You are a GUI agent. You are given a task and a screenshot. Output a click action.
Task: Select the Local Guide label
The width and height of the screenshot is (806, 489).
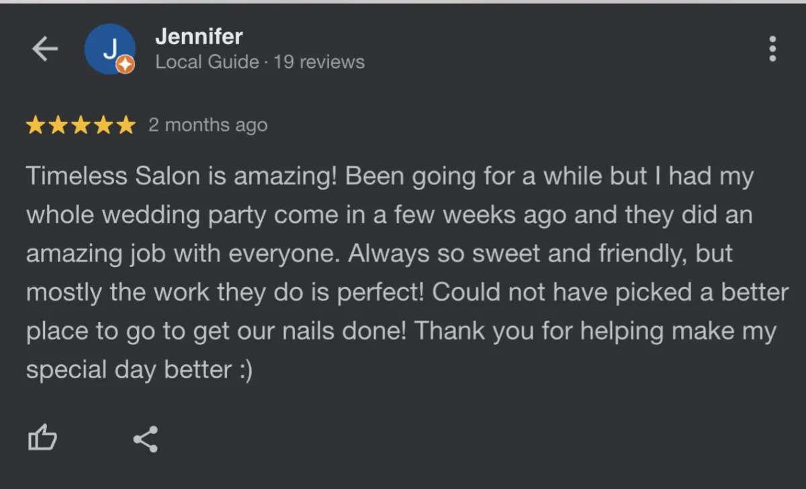(x=207, y=62)
